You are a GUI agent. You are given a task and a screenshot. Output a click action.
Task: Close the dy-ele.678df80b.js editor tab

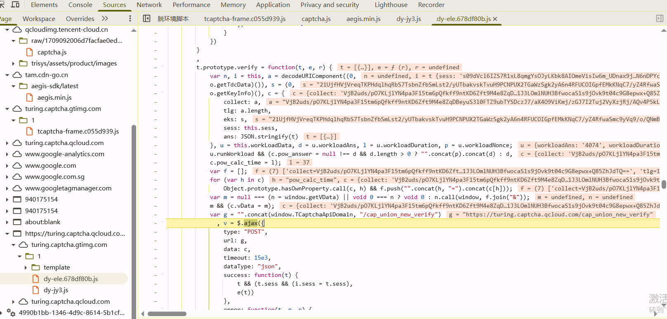point(495,19)
